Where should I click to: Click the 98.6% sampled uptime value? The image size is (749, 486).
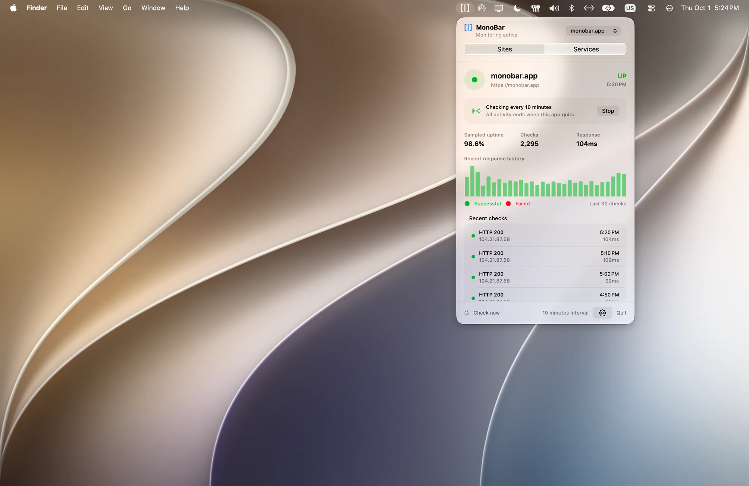point(474,144)
